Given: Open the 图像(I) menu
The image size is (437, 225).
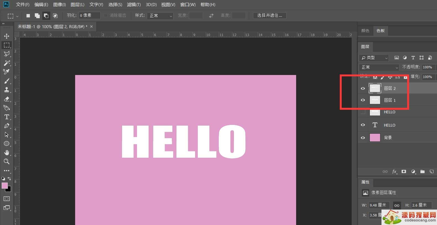Looking at the screenshot, I should click(59, 5).
